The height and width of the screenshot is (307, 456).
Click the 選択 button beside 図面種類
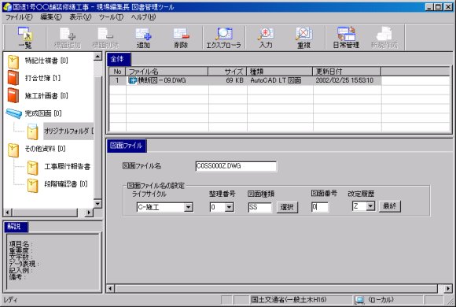pyautogui.click(x=287, y=207)
